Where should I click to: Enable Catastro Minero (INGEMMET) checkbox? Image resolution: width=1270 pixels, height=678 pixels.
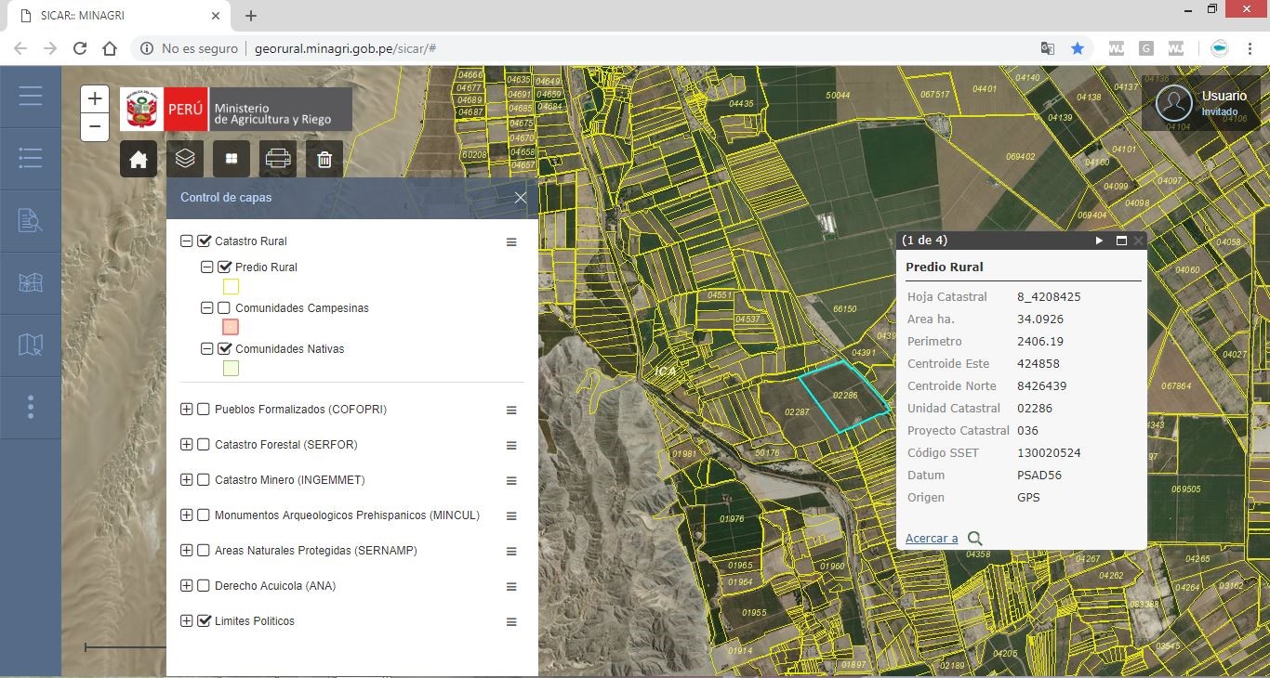click(x=204, y=480)
